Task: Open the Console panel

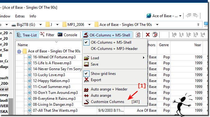Action: (68, 35)
